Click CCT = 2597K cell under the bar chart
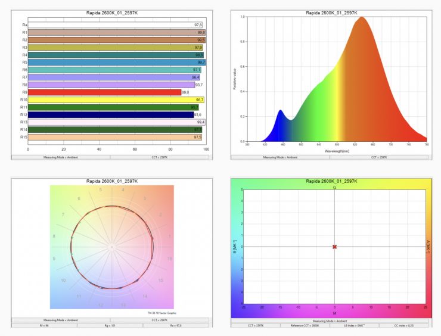Viewport: 441px width, 336px height. click(x=159, y=157)
